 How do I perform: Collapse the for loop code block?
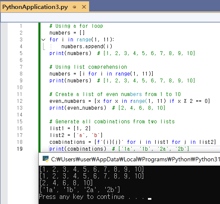[x=43, y=40]
